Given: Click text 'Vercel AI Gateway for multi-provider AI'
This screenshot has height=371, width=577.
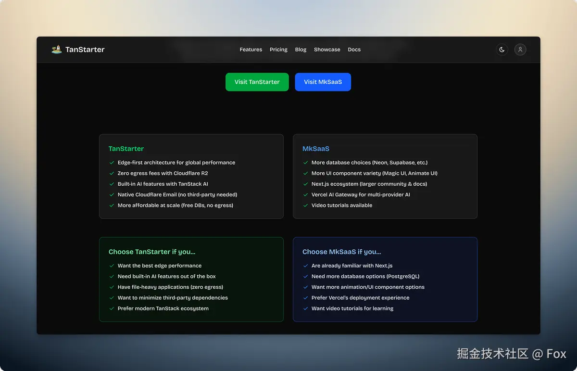Looking at the screenshot, I should pyautogui.click(x=361, y=195).
